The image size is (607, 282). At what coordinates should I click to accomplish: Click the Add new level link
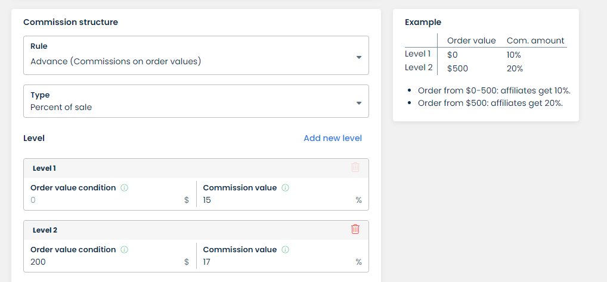click(x=332, y=138)
